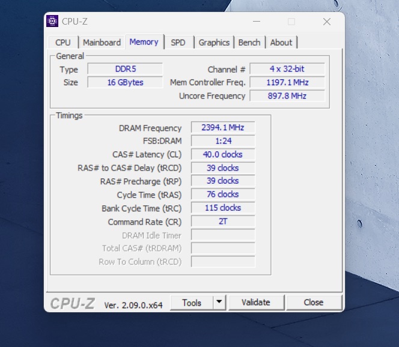
Task: Click the tRCD 39 clocks value
Action: [223, 167]
